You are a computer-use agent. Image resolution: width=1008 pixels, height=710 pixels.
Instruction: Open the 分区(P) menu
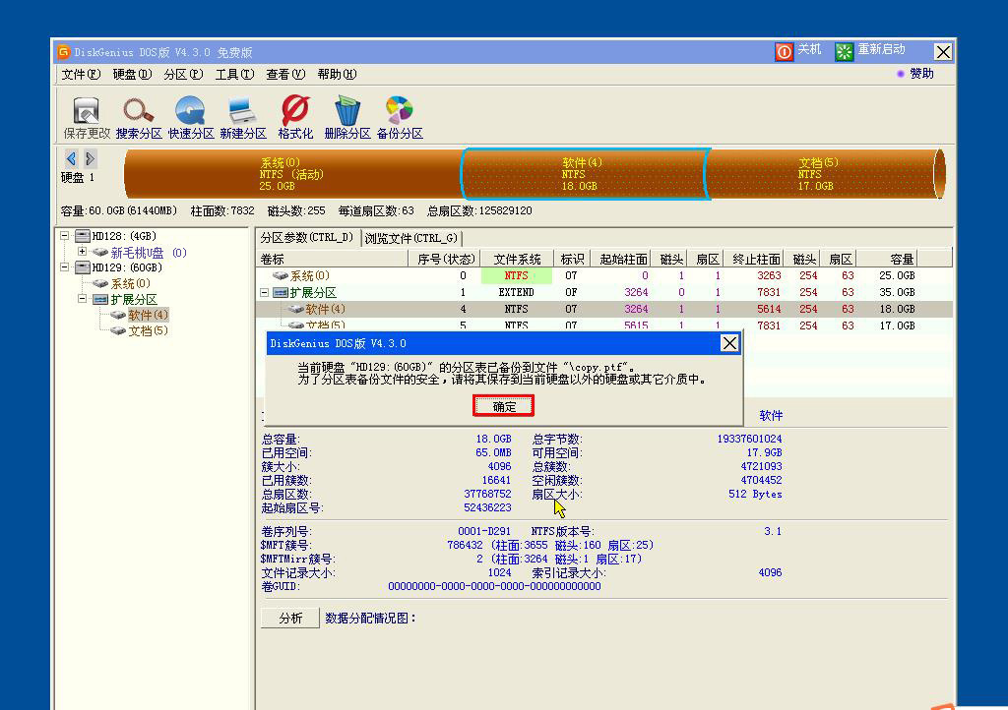tap(183, 75)
